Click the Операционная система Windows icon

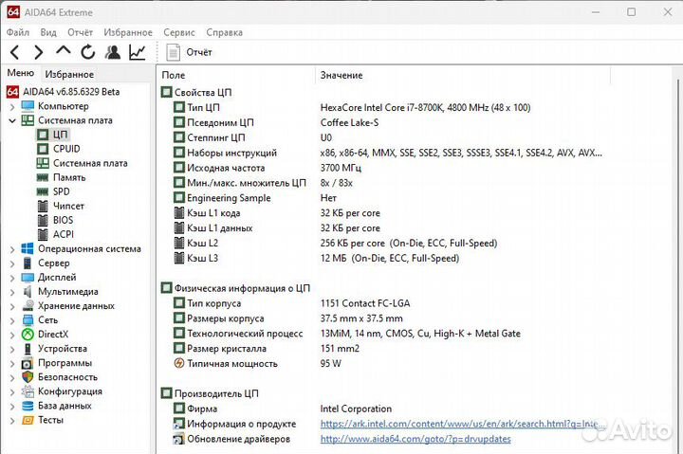[x=28, y=248]
